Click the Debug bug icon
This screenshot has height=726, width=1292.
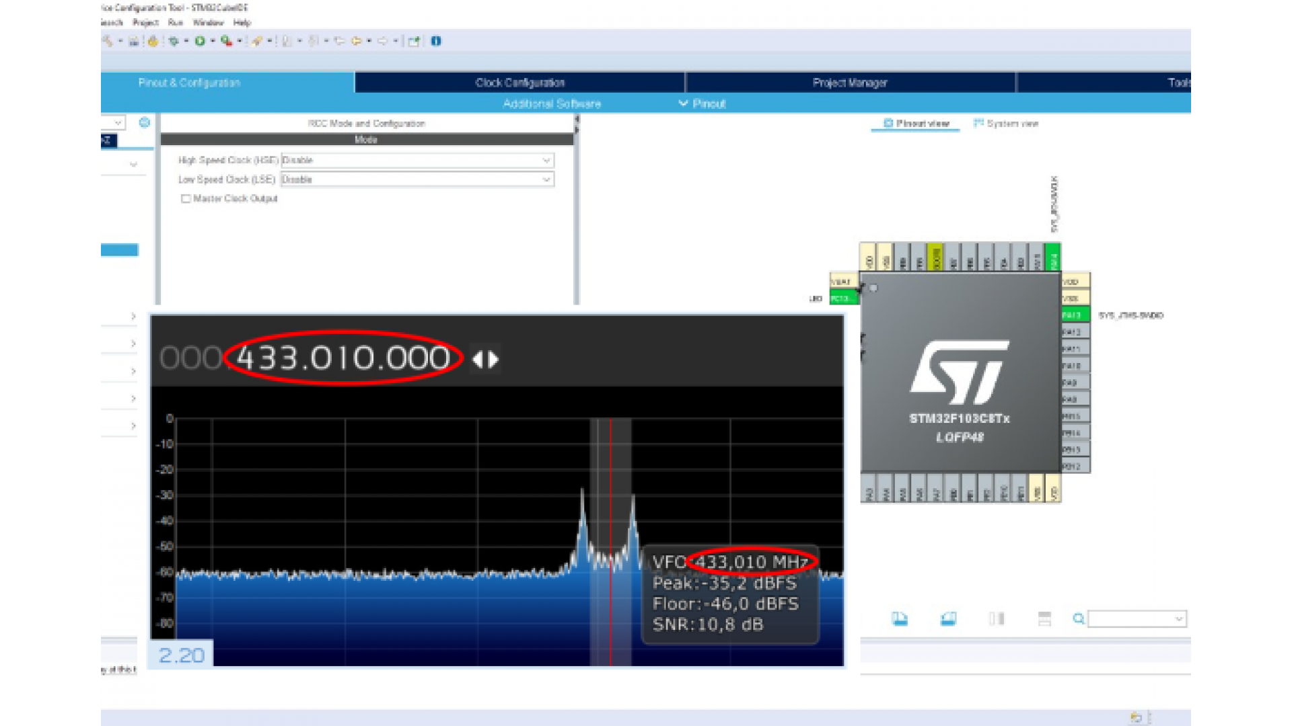(x=174, y=41)
